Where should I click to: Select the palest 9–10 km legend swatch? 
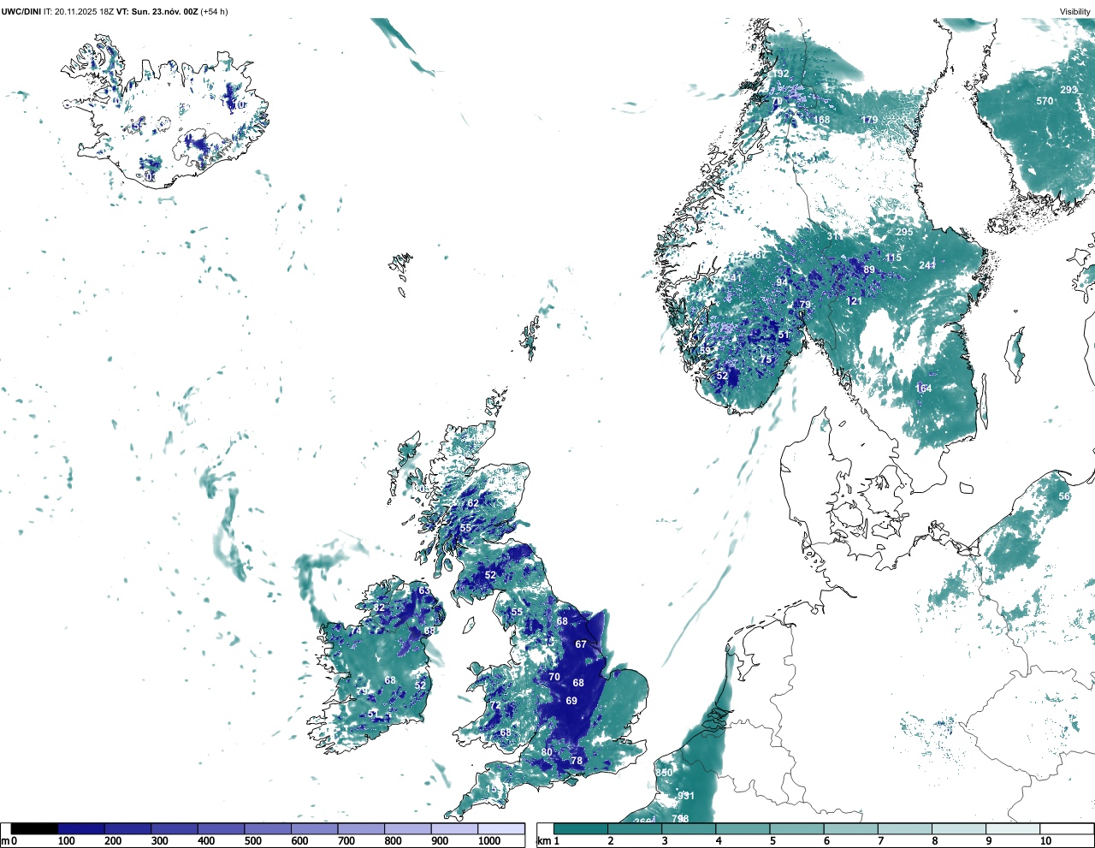[1014, 828]
